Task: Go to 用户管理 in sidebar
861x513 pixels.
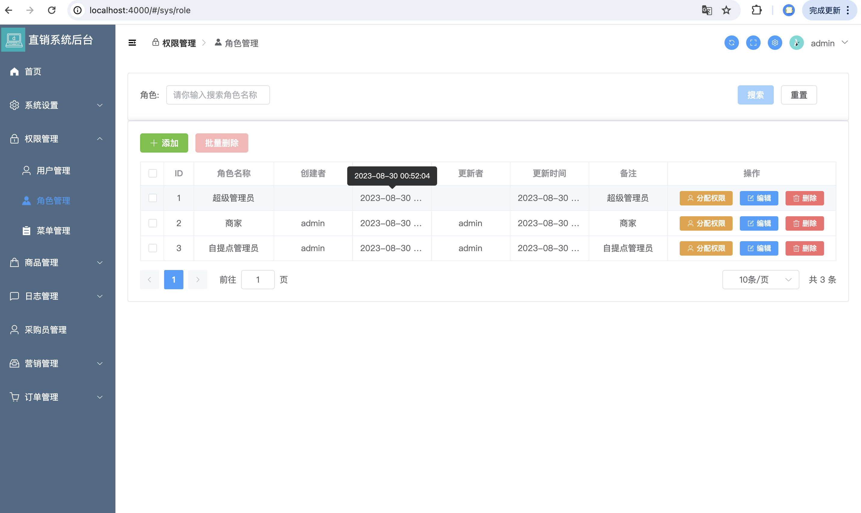Action: (x=53, y=170)
